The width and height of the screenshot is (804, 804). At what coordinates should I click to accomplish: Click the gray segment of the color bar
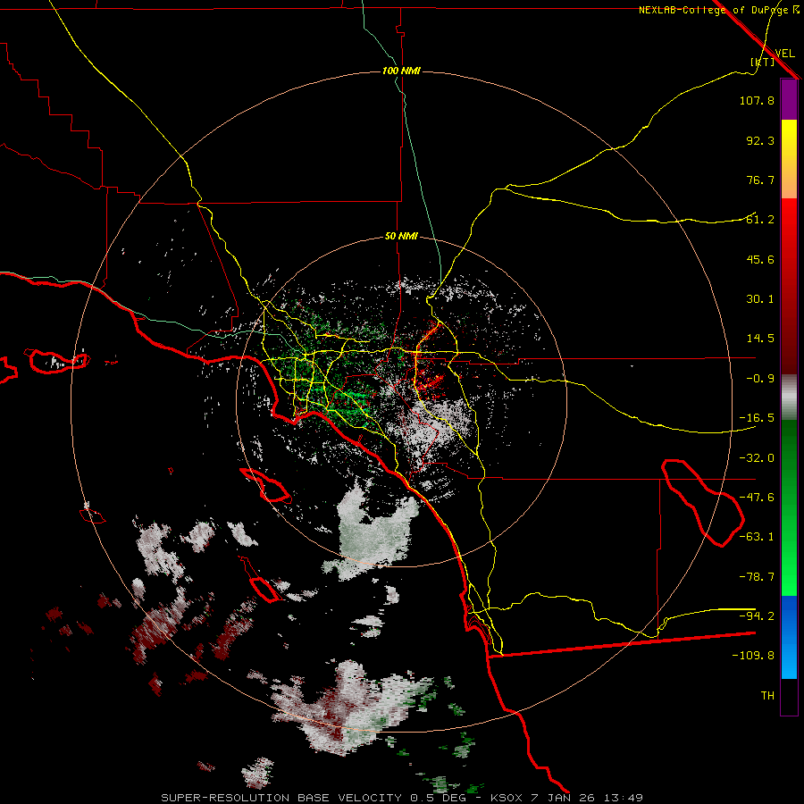[x=789, y=398]
